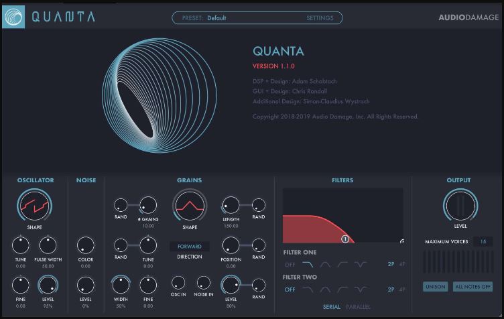Select Filter One low-pass shape icon
This screenshot has width=504, height=319.
(308, 265)
